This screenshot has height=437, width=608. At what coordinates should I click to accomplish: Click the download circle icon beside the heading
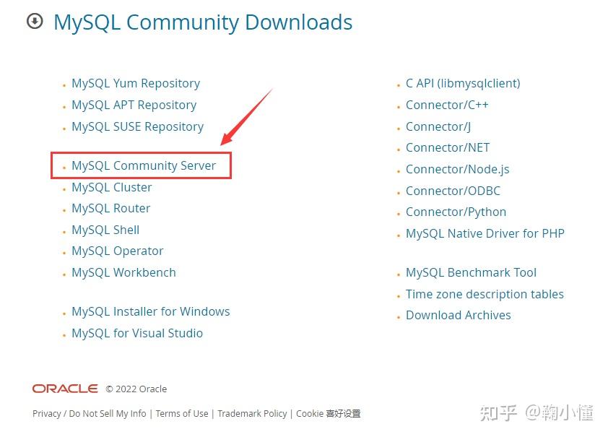(35, 22)
